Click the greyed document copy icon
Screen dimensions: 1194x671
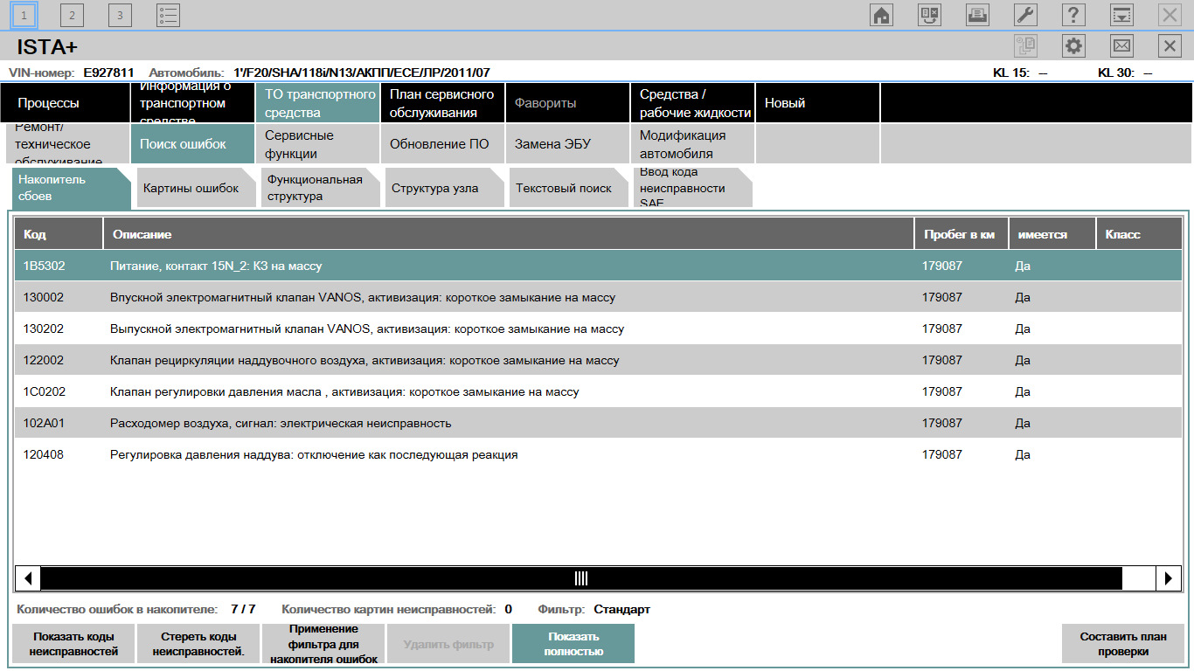coord(1025,46)
